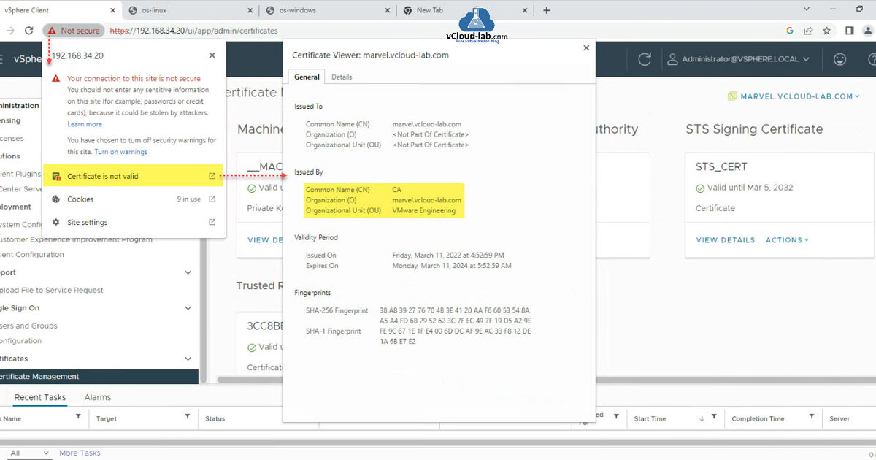Reload the page with the browser refresh icon
876x460 pixels.
(x=29, y=31)
